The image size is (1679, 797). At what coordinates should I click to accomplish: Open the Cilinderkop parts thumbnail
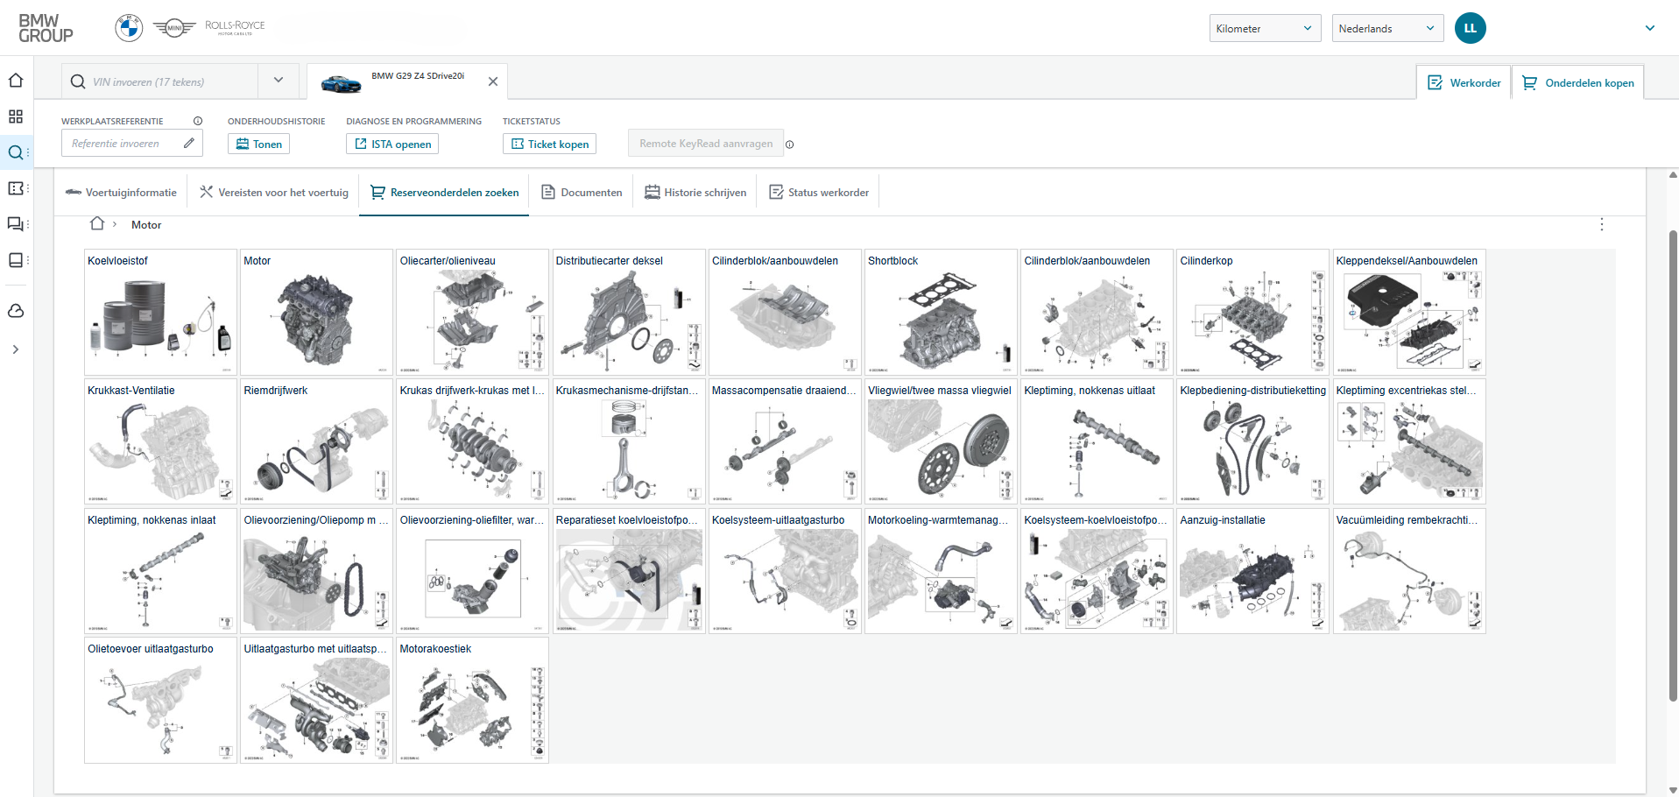1252,313
